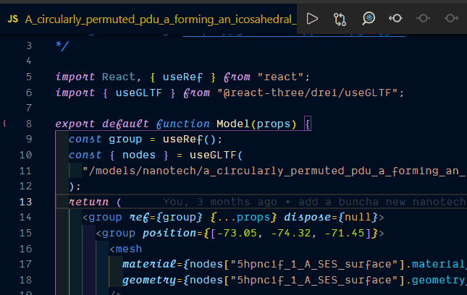Click the return keyword on line 13
Screen dimensions: 467x295
(x=89, y=202)
